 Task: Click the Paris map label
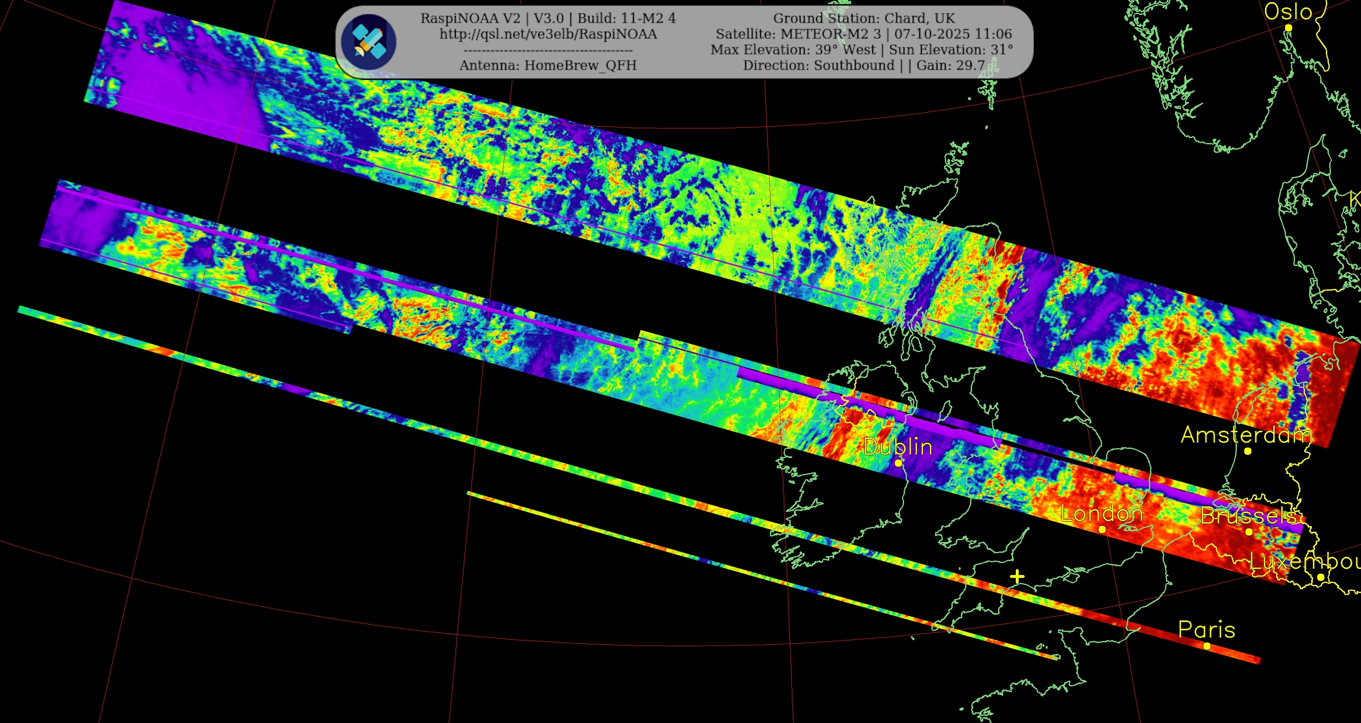(x=1207, y=629)
